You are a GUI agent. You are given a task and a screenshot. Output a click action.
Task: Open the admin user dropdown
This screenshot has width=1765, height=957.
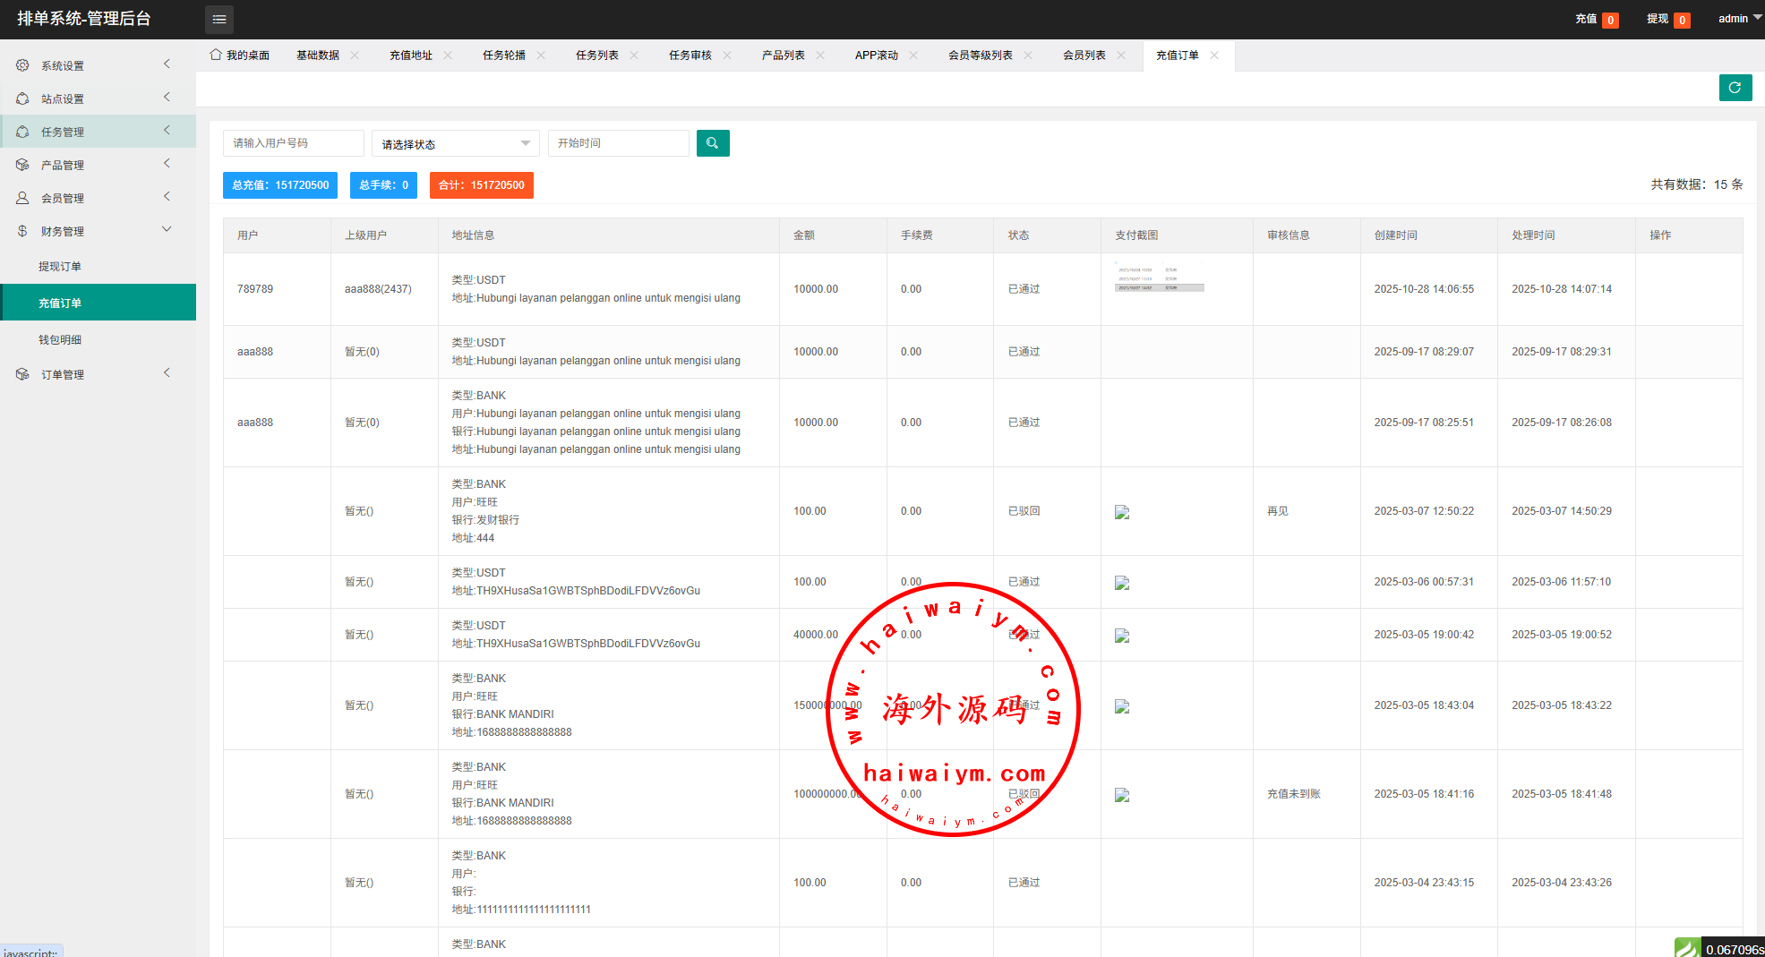pyautogui.click(x=1739, y=19)
